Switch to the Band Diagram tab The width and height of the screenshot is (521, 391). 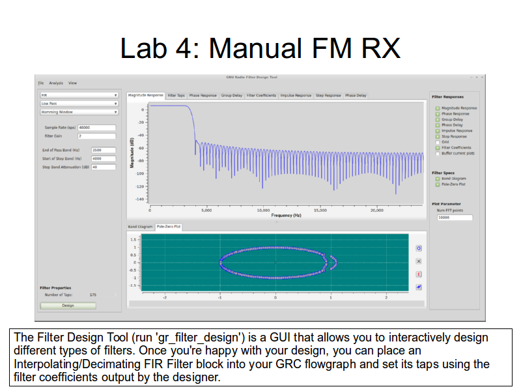click(141, 227)
